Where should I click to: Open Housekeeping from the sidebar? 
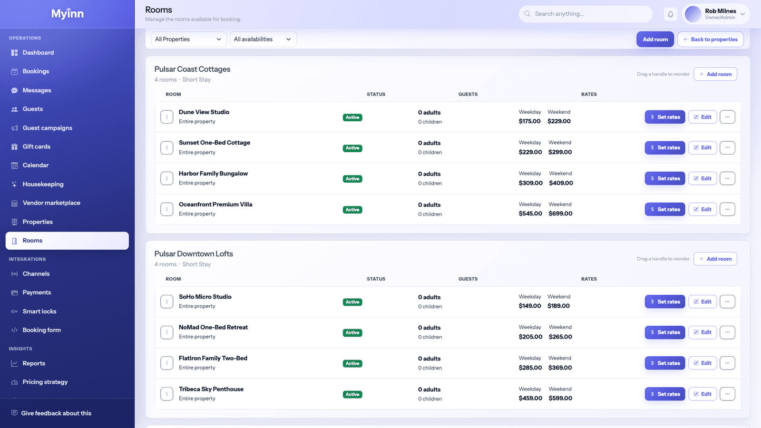click(x=67, y=184)
